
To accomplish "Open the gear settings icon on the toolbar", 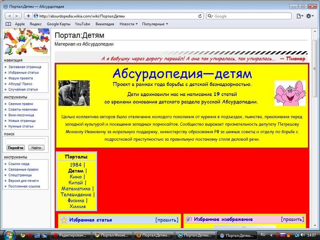I will 309,16.
